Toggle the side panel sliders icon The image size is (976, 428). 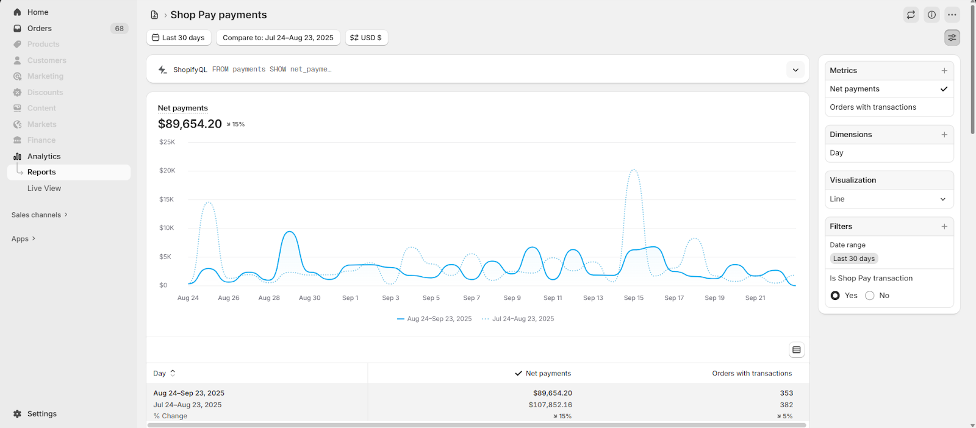pos(952,37)
